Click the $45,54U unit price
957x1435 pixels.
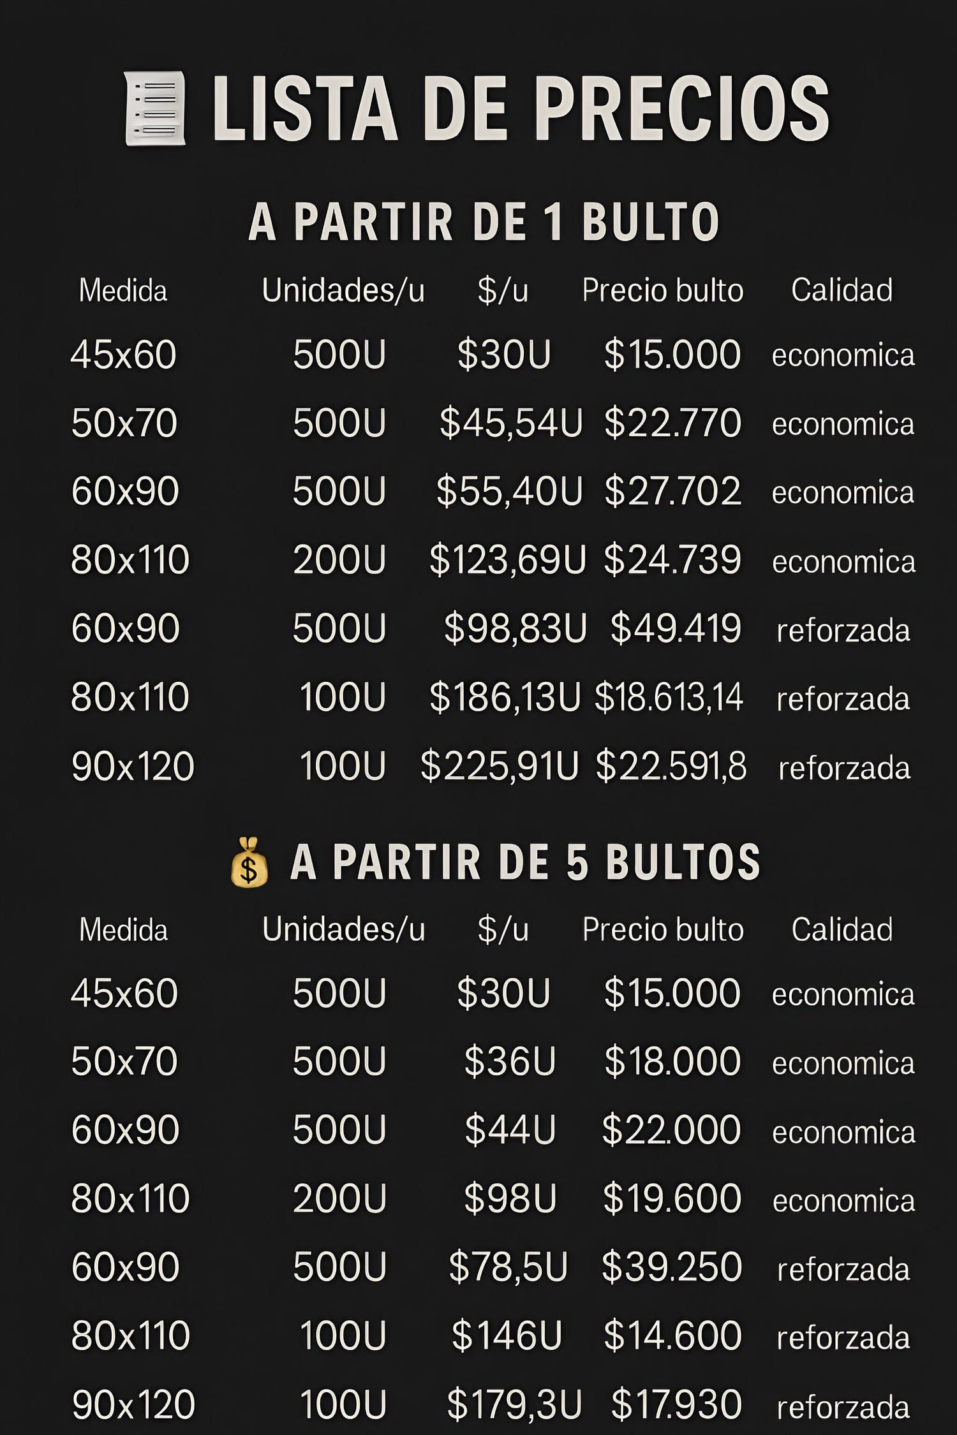point(511,423)
